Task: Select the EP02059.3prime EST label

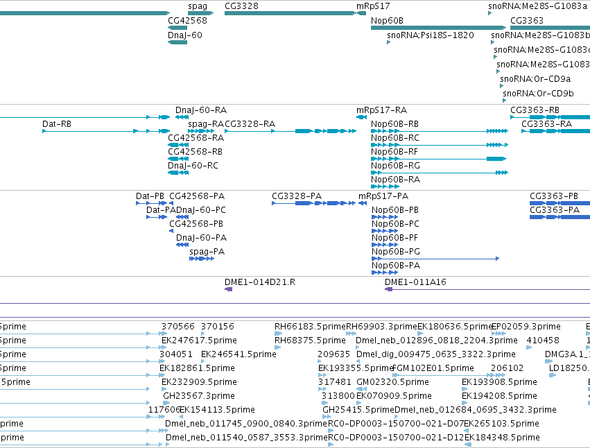Action: pyautogui.click(x=526, y=327)
